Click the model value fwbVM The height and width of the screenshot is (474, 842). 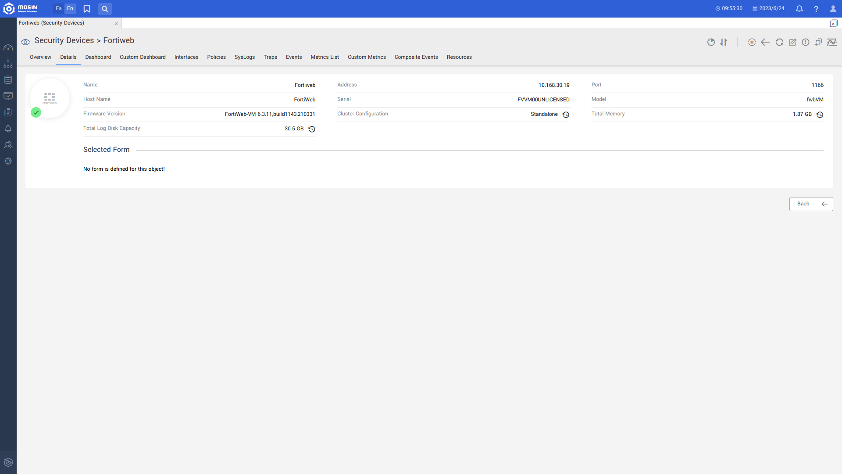(x=815, y=100)
